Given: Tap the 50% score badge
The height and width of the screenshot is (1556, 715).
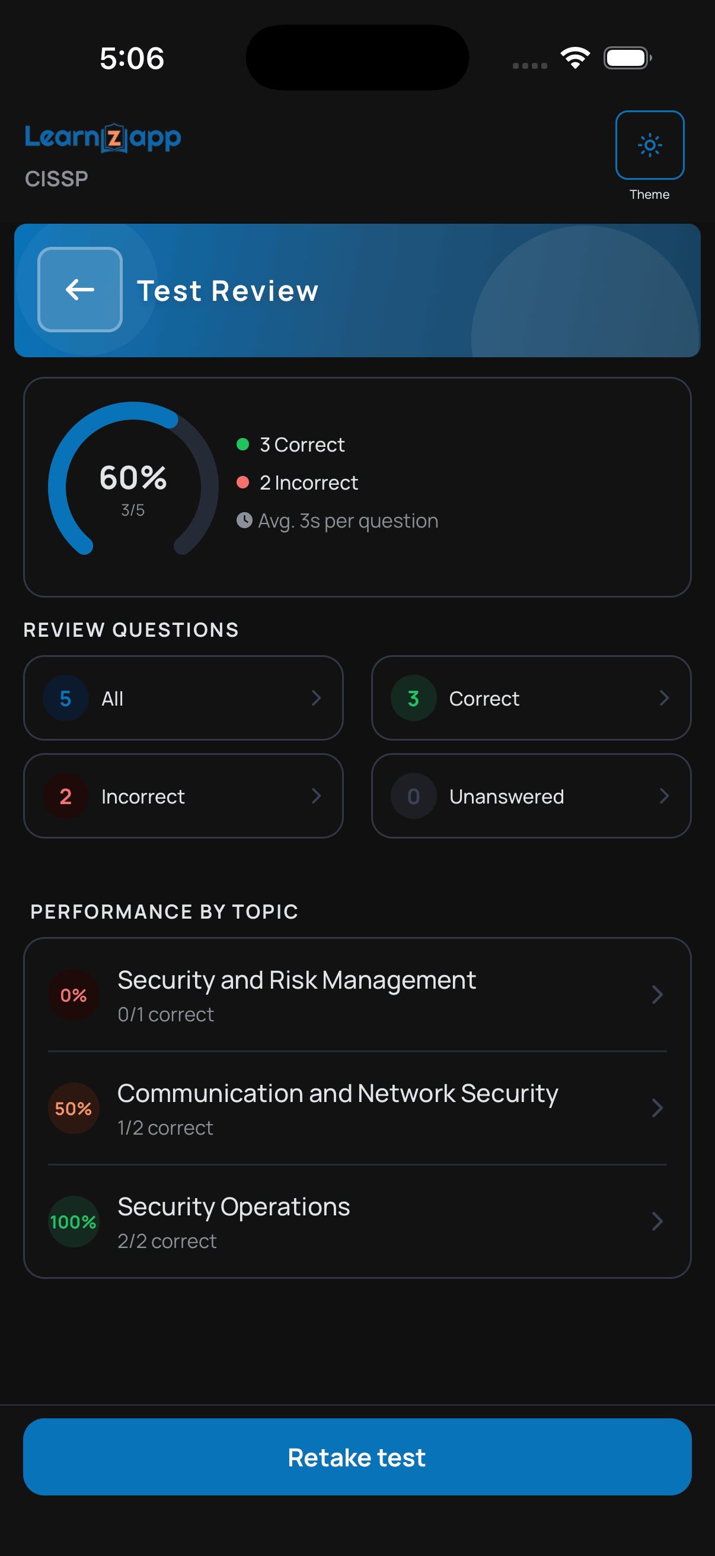Looking at the screenshot, I should tap(74, 1109).
